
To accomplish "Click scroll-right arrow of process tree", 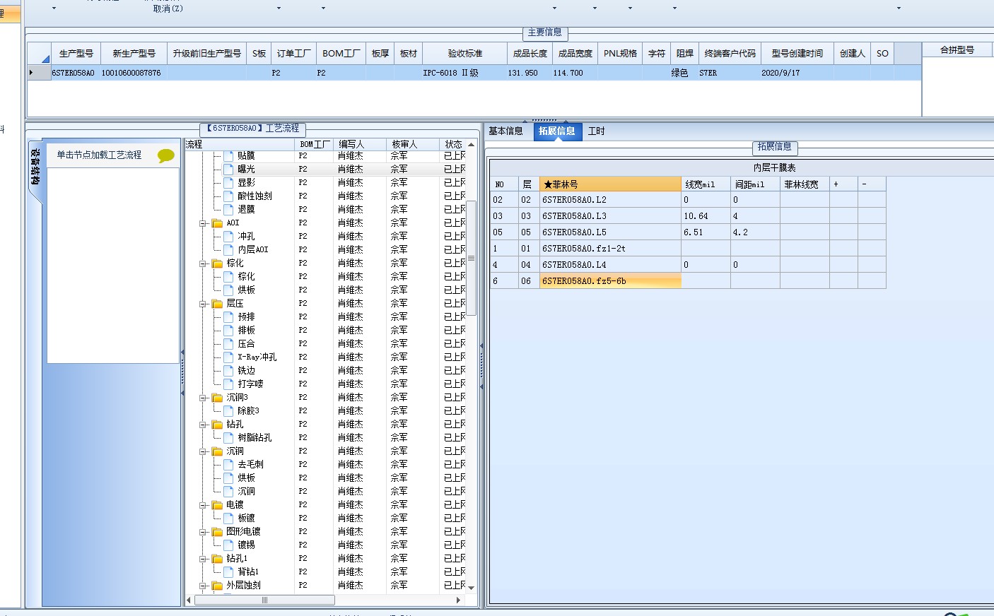I will click(458, 600).
